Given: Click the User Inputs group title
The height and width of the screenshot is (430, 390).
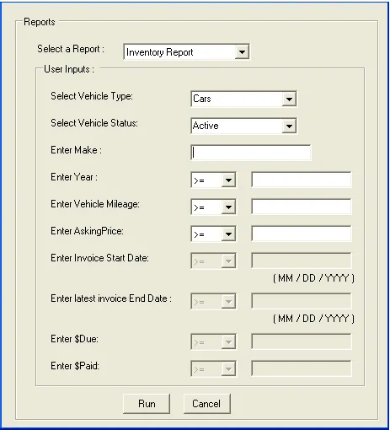Looking at the screenshot, I should [x=69, y=69].
